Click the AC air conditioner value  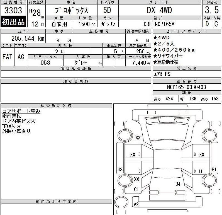[x=21, y=57]
